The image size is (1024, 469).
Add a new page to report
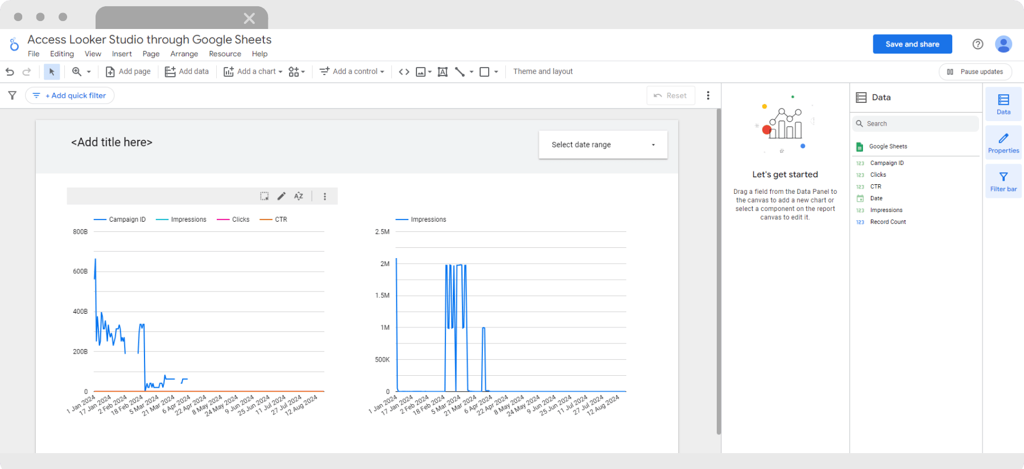click(128, 72)
